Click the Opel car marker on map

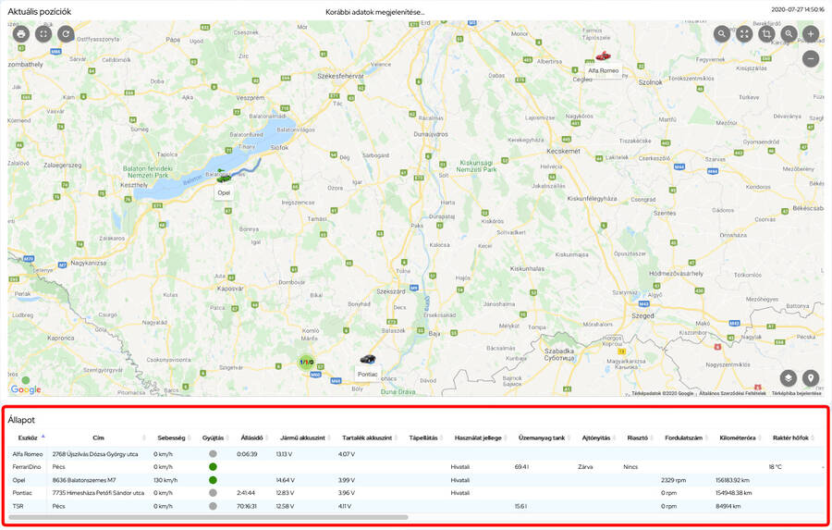click(x=223, y=176)
